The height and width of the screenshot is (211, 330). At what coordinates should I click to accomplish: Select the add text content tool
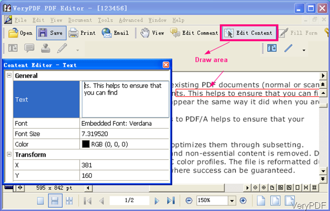pyautogui.click(x=272, y=48)
